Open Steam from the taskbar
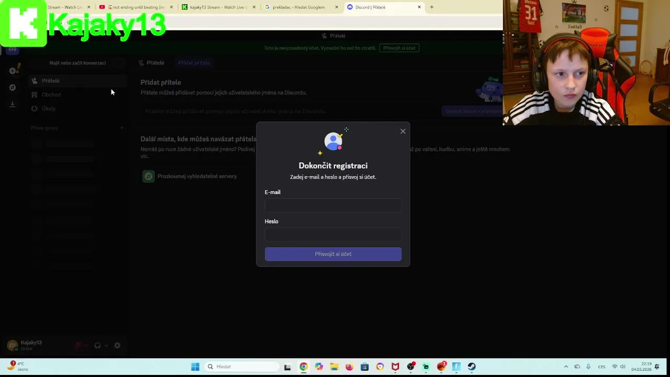The width and height of the screenshot is (670, 377). [472, 367]
